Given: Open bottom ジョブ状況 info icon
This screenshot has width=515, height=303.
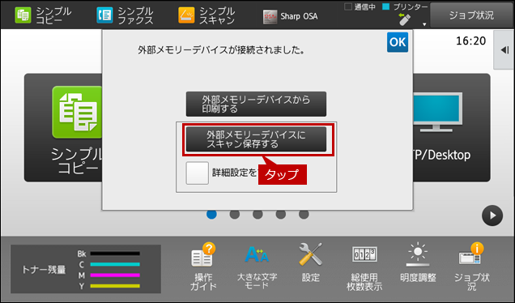Looking at the screenshot, I should (471, 267).
